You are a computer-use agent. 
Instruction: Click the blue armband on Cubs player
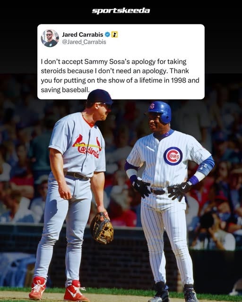click(206, 166)
